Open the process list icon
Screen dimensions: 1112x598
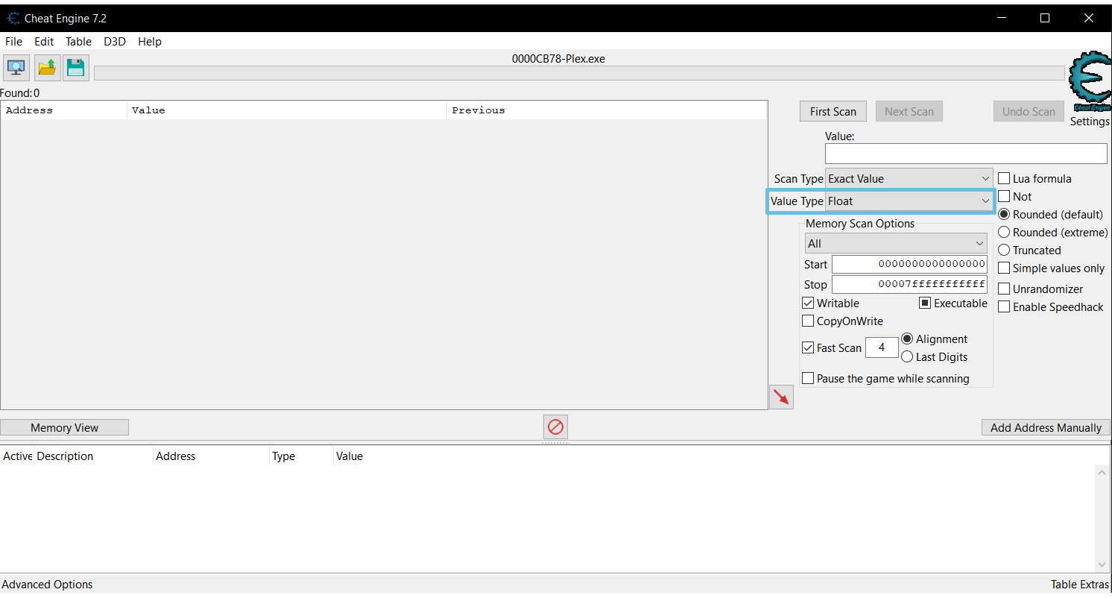pyautogui.click(x=16, y=68)
